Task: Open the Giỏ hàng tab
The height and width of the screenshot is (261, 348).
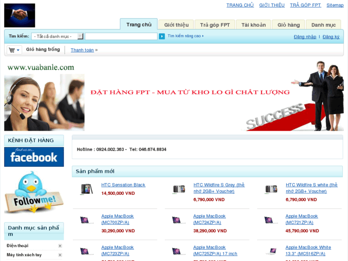Action: 289,25
